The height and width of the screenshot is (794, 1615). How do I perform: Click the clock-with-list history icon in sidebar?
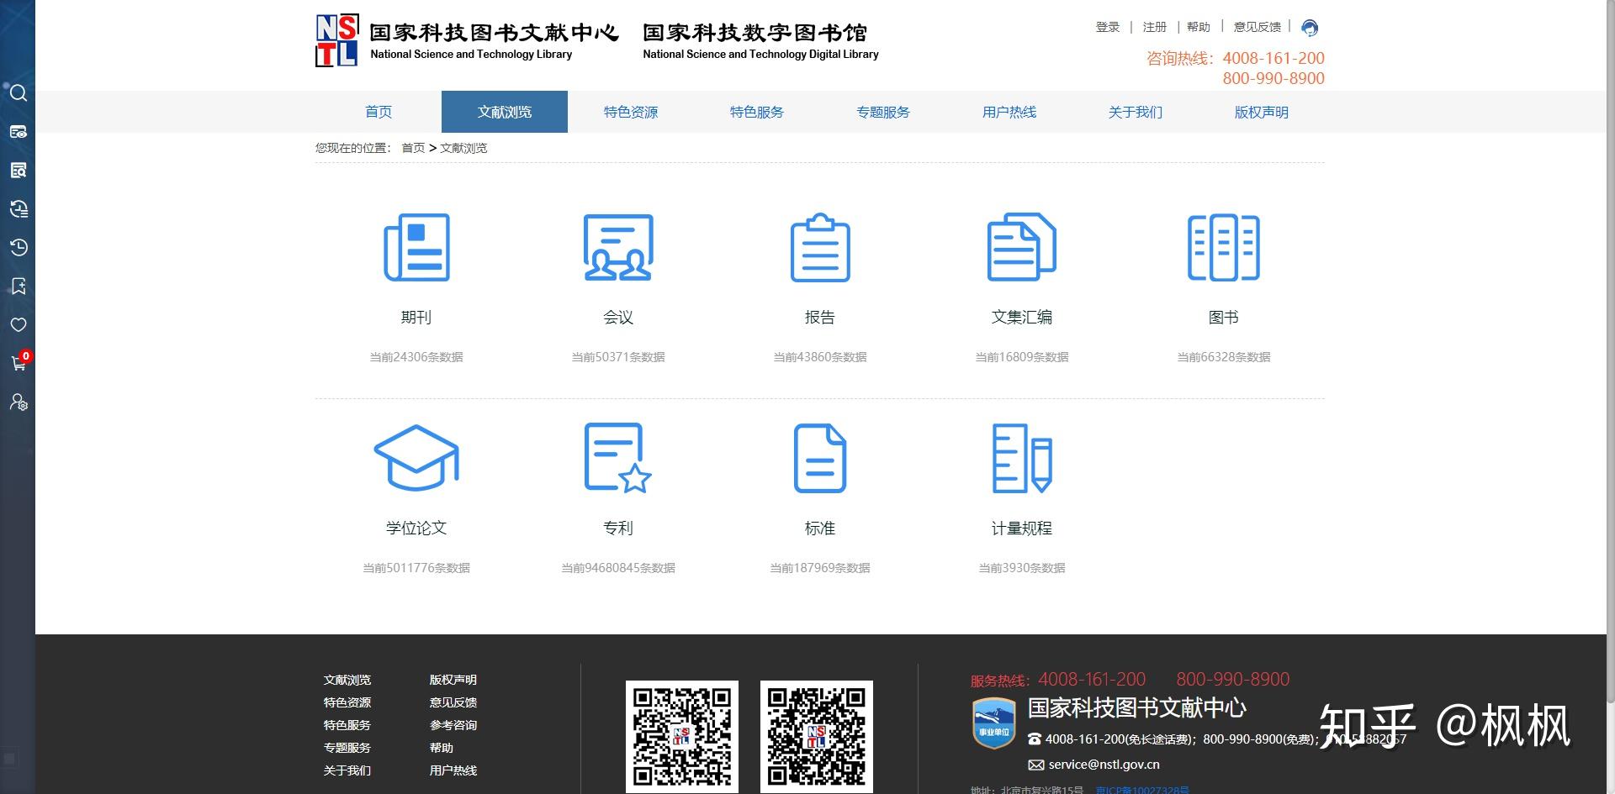(x=19, y=209)
